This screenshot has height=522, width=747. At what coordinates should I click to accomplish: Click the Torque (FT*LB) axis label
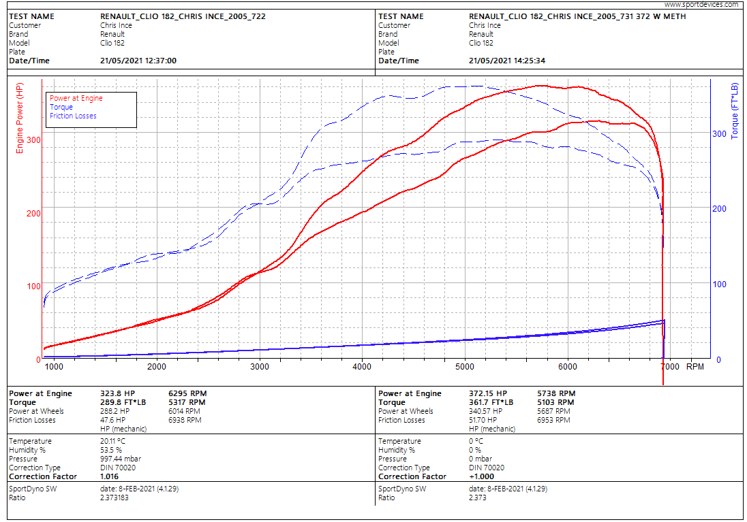coord(735,112)
